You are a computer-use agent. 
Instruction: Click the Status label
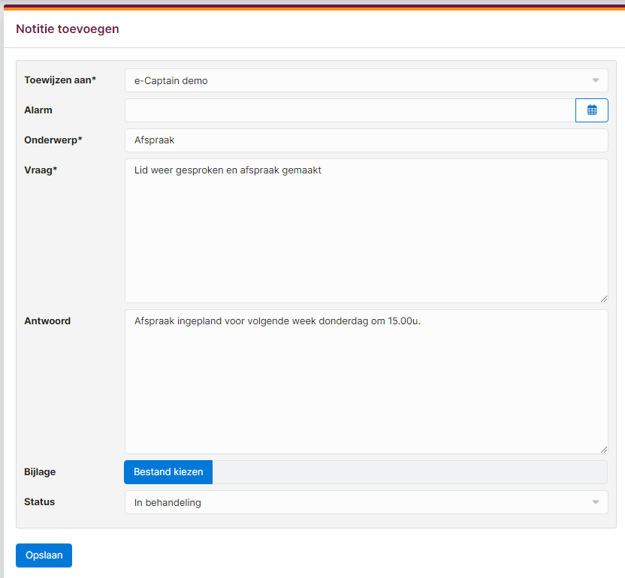coord(40,502)
